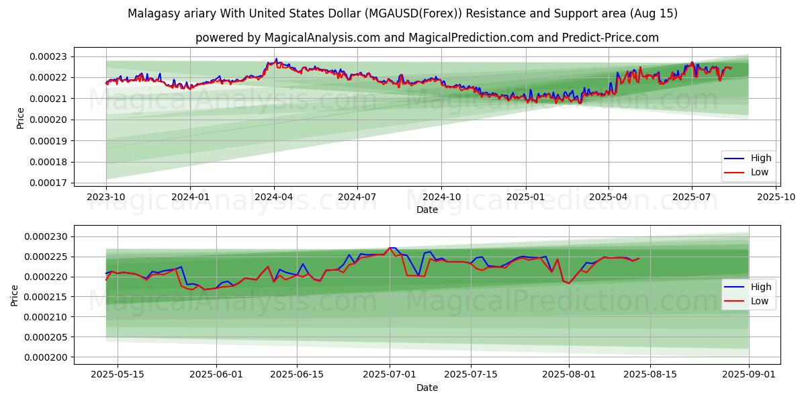Click the '0.000200' price label in bottom chart
The height and width of the screenshot is (403, 806).
point(46,357)
